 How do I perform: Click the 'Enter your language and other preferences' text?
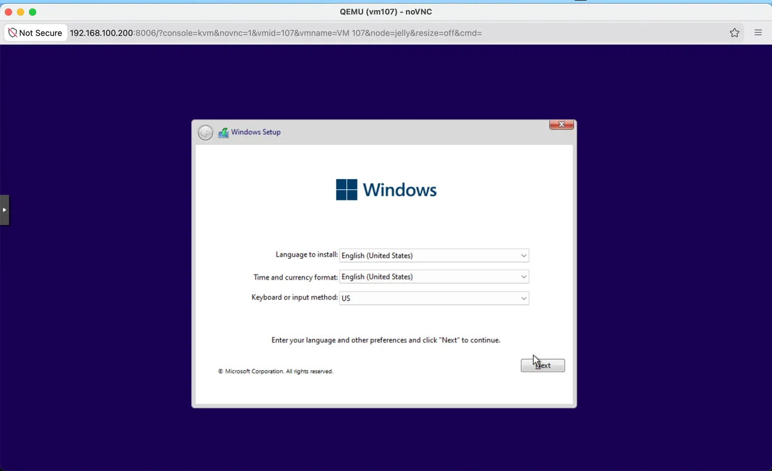click(386, 340)
